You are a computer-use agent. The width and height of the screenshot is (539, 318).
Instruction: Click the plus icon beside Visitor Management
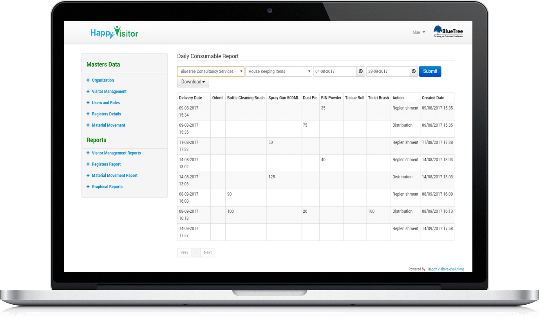coord(88,92)
